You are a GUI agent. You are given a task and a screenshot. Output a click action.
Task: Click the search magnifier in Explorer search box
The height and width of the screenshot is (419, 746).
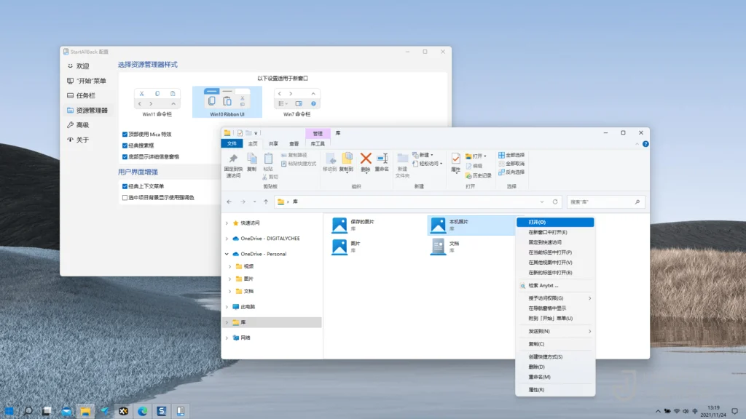[x=637, y=202]
